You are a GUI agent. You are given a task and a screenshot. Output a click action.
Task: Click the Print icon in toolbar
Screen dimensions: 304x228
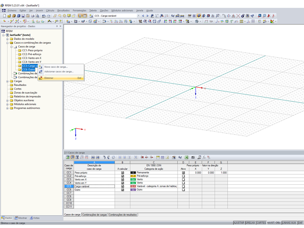coord(32,16)
